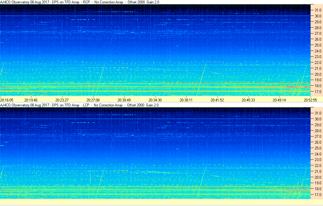Click the 24.0 frequency label on LCP plot

(318, 154)
